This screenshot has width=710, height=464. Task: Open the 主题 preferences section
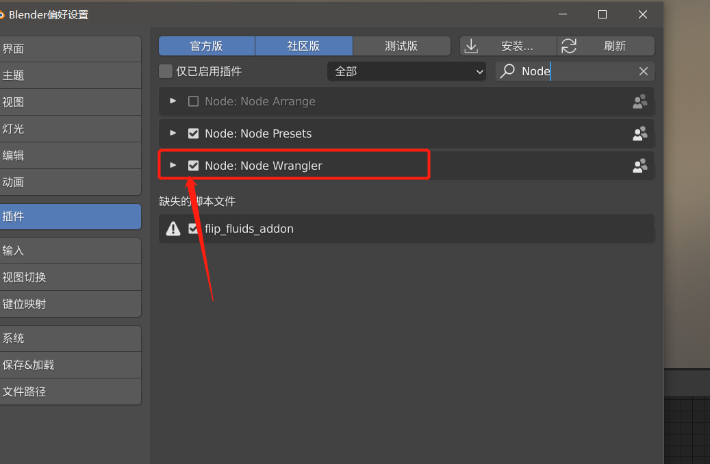click(x=71, y=75)
